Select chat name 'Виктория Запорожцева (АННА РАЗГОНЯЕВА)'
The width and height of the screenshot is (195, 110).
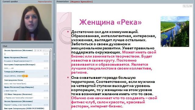pos(24,108)
